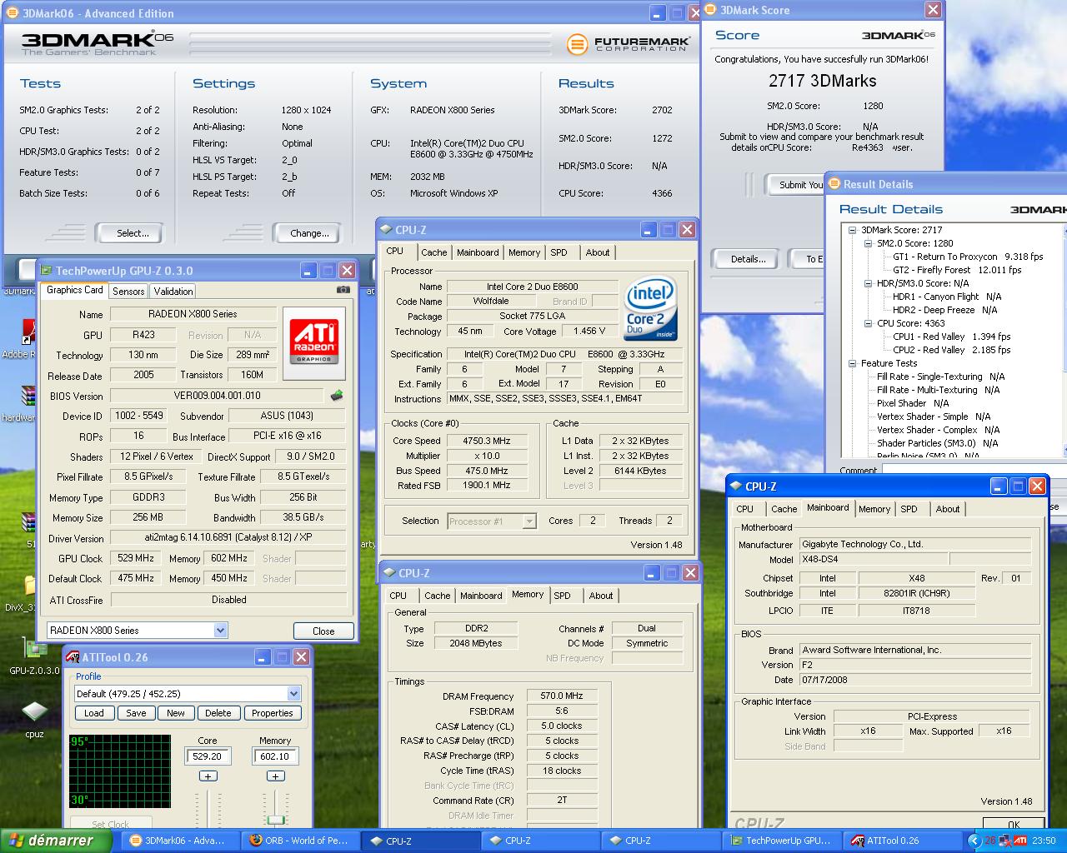Open Mainboard tab in CPU-Z memory timings window
The image size is (1067, 853).
[481, 596]
